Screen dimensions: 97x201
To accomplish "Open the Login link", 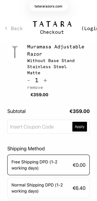I will (x=89, y=28).
